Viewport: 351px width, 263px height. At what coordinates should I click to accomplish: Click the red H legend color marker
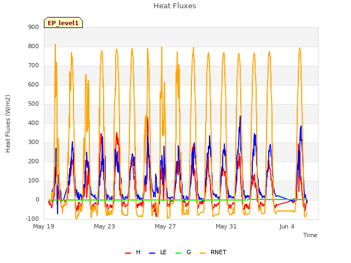(x=128, y=253)
